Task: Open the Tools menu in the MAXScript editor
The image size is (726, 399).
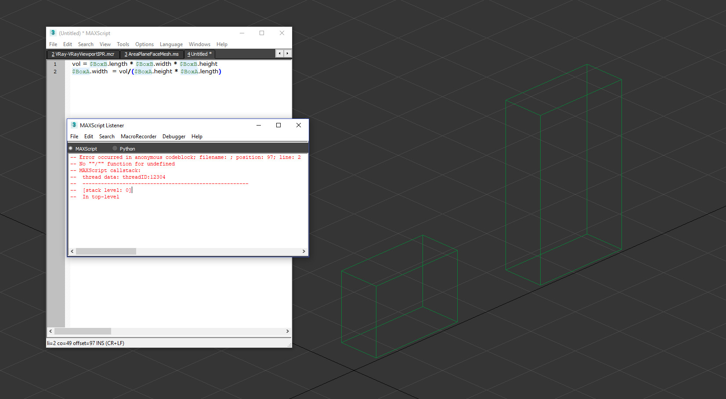Action: 123,44
